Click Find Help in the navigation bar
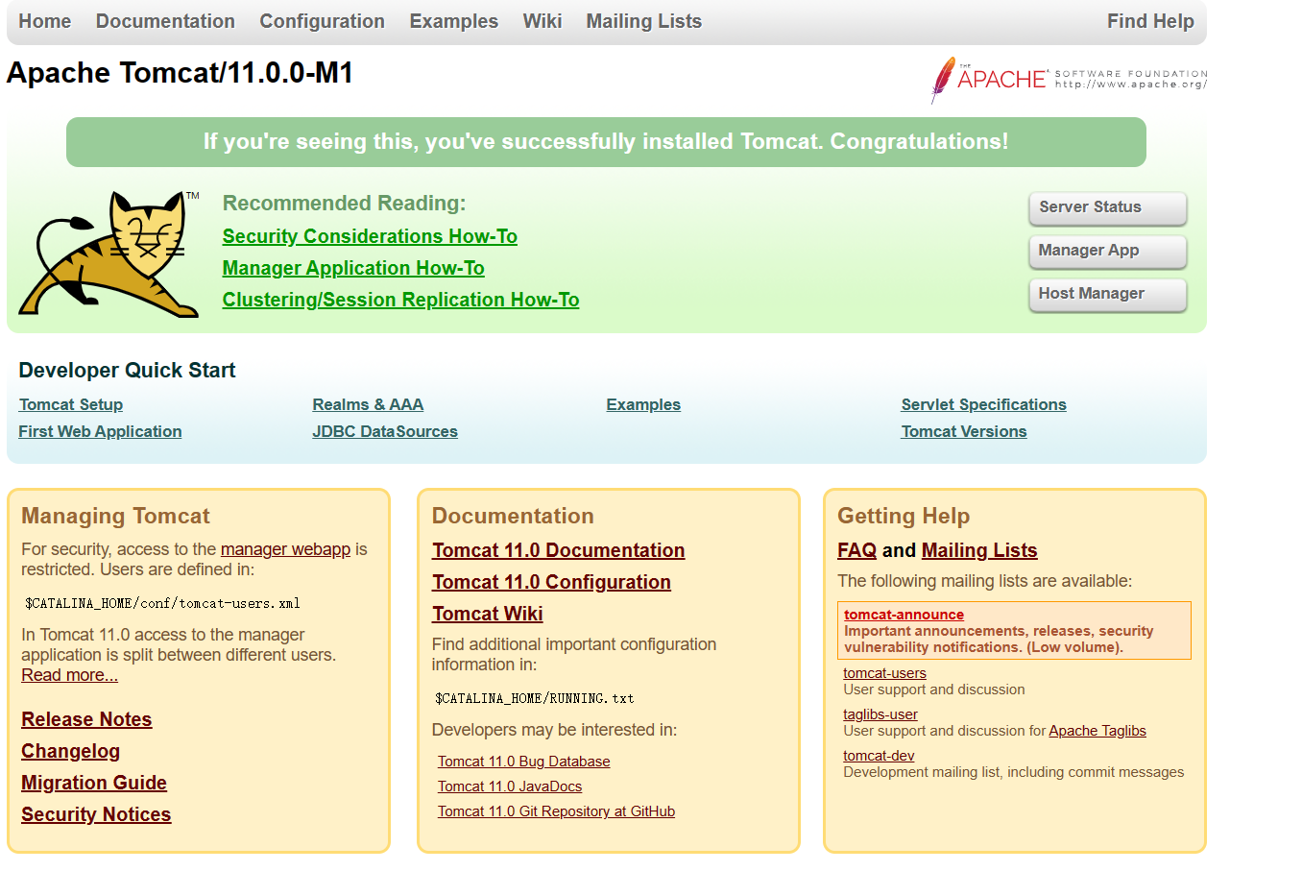1302x871 pixels. (x=1150, y=21)
